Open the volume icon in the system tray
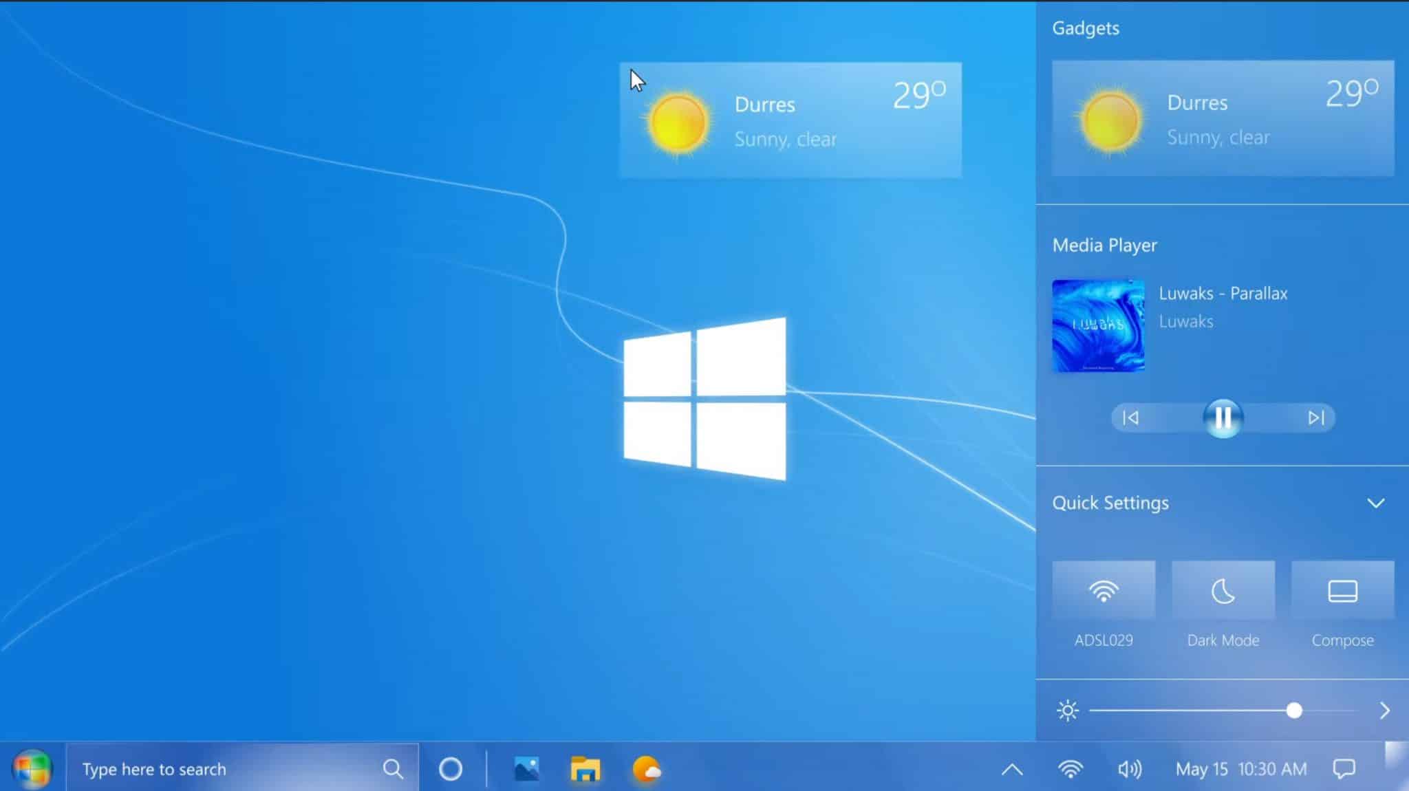Image resolution: width=1409 pixels, height=791 pixels. coord(1130,768)
